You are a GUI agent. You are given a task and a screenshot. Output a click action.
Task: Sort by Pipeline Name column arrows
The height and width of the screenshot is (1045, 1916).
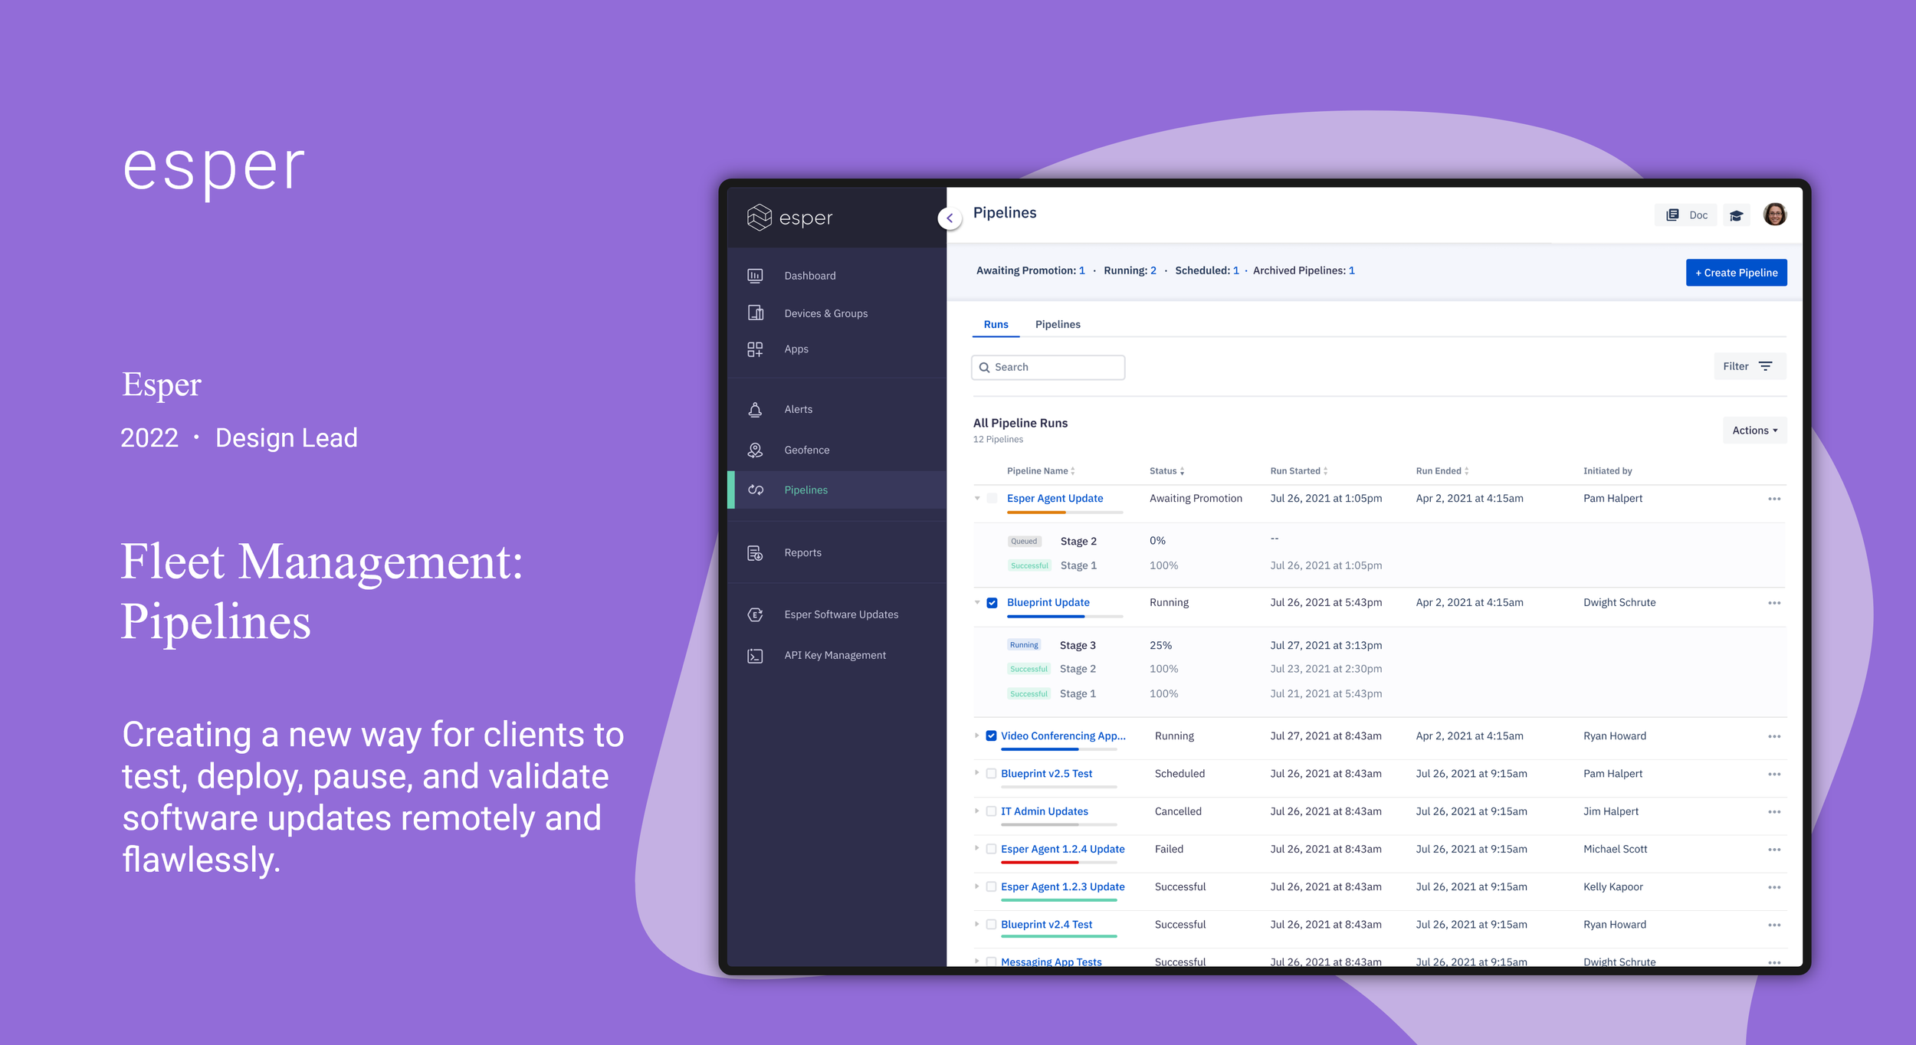pos(1072,471)
